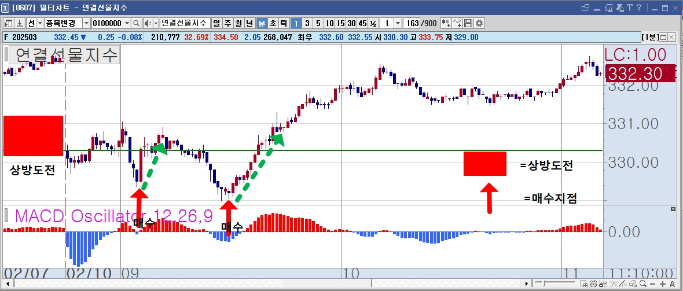Select 분 minute period
Image resolution: width=683 pixels, height=291 pixels.
pyautogui.click(x=262, y=23)
